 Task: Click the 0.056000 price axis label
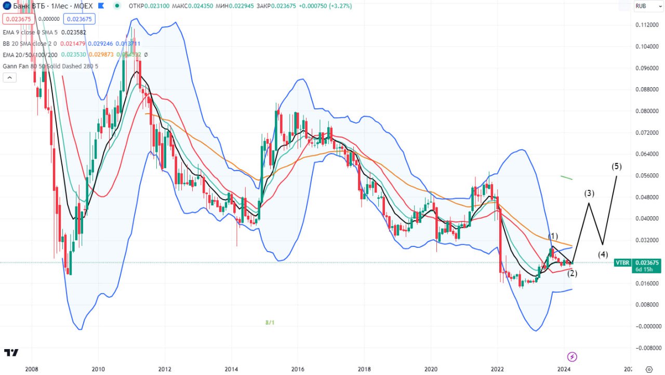coord(648,176)
